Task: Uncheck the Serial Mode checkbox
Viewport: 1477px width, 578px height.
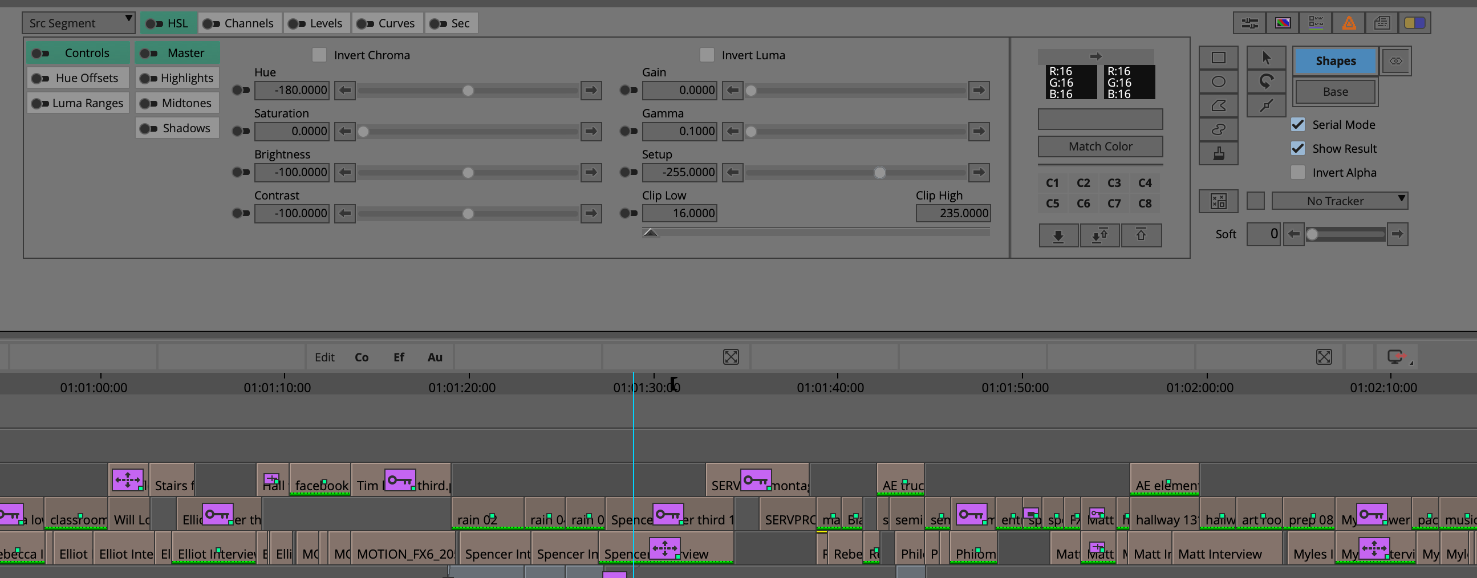Action: tap(1297, 124)
